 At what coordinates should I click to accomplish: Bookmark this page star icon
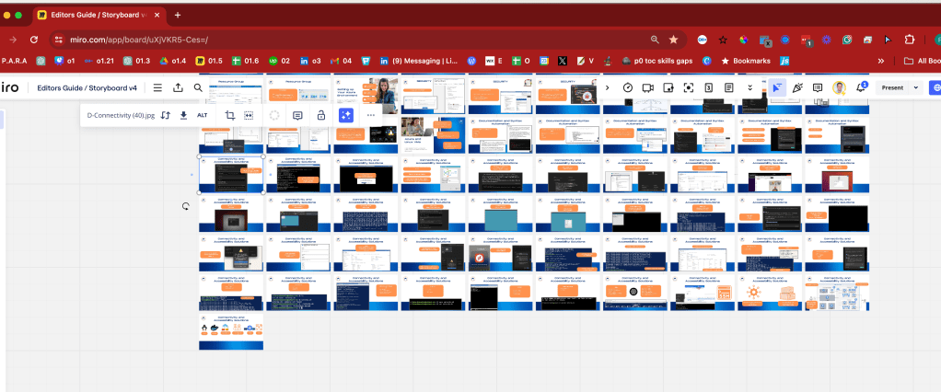673,40
